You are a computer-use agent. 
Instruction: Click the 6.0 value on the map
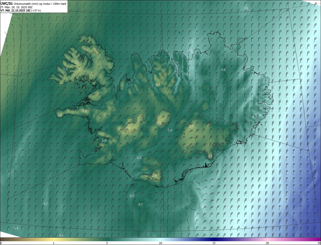(132, 196)
